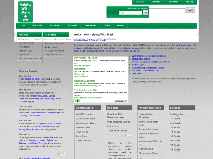The height and width of the screenshot is (159, 213).
Task: Click the Helping With Math logo
Action: [25, 12]
